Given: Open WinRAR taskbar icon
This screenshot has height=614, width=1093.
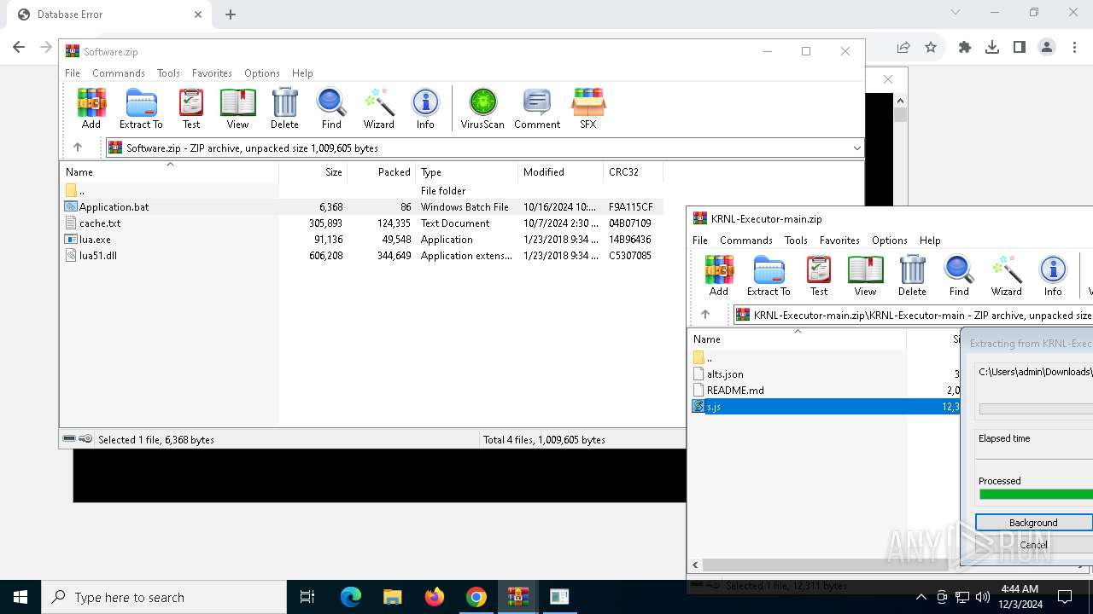Looking at the screenshot, I should pos(518,597).
